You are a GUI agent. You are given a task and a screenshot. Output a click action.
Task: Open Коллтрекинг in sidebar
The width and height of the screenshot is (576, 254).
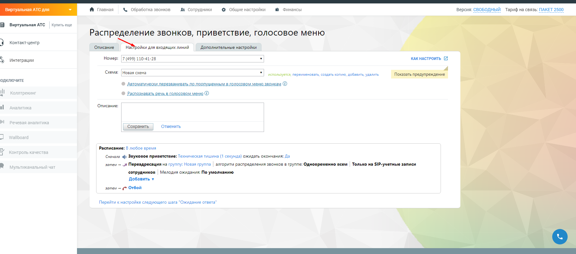[23, 93]
